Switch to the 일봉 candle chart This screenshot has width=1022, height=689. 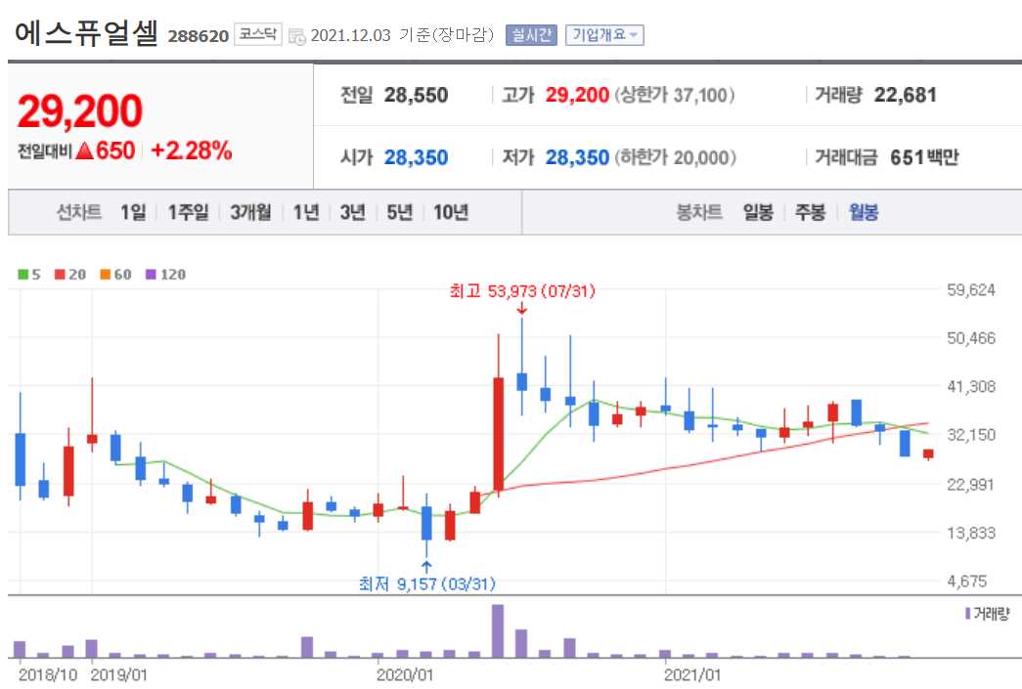tap(758, 212)
